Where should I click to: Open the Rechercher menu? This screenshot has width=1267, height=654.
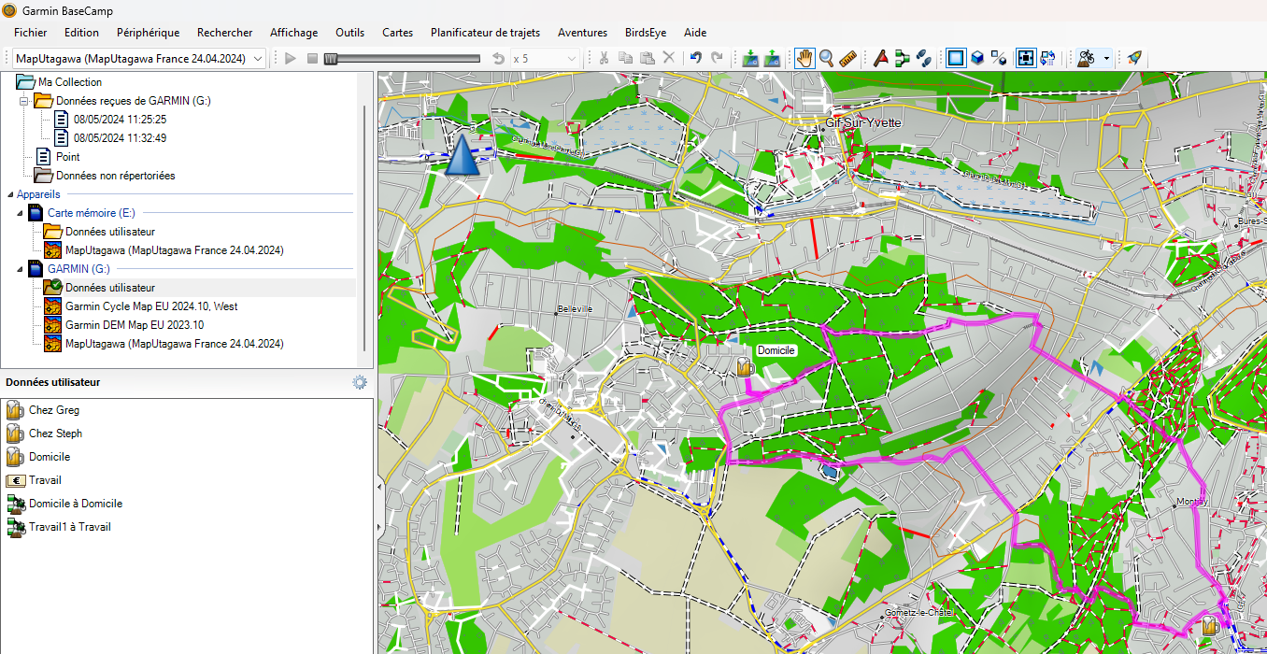(225, 33)
